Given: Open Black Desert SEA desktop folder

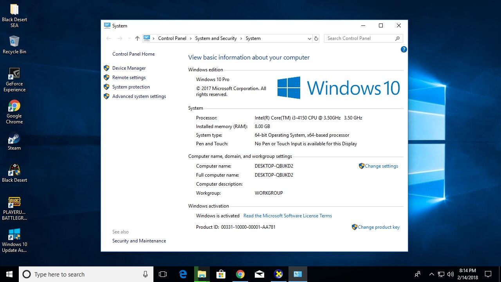Looking at the screenshot, I should point(14,16).
